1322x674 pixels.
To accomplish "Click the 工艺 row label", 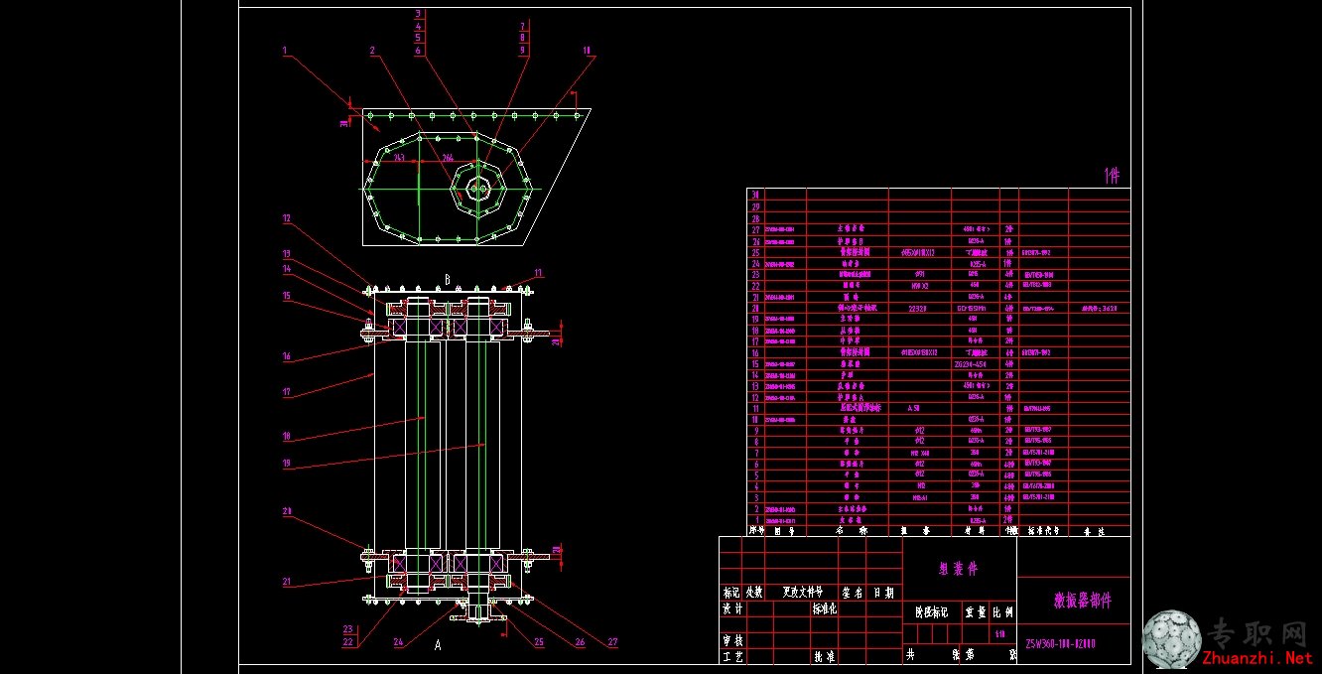I will pyautogui.click(x=732, y=657).
